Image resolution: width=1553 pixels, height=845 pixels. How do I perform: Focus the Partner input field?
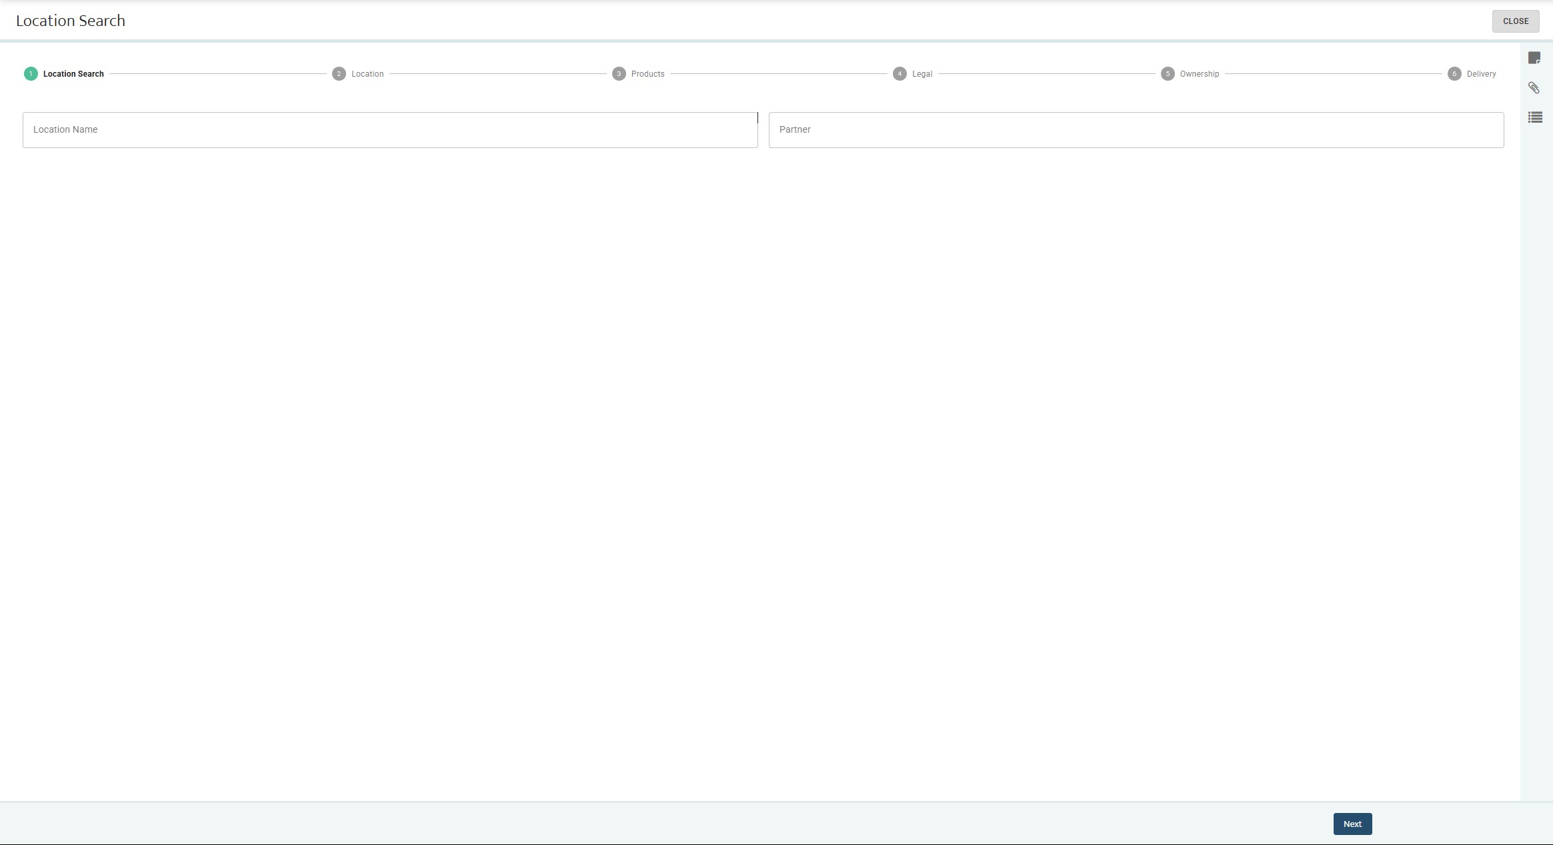(1136, 130)
